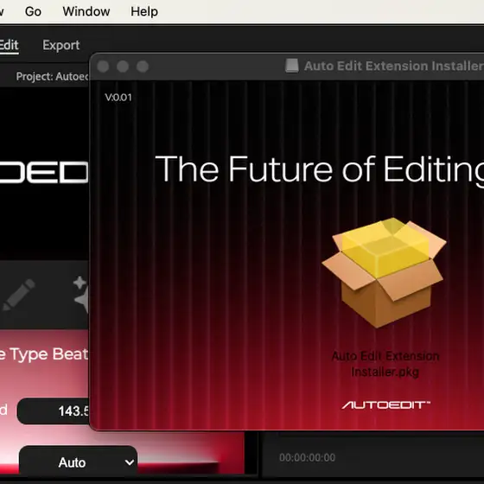
Task: Open the Help menu
Action: [144, 11]
